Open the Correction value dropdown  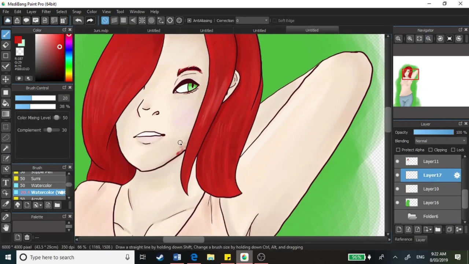point(252,21)
